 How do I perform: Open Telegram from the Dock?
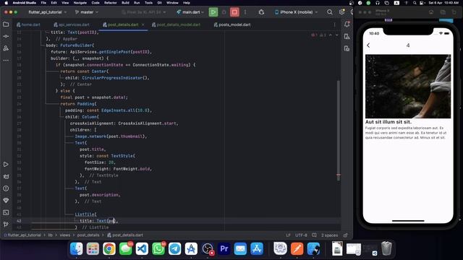point(174,248)
